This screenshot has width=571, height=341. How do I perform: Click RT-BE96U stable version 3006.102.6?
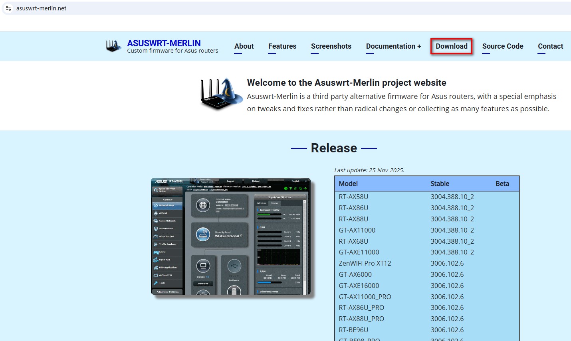447,330
